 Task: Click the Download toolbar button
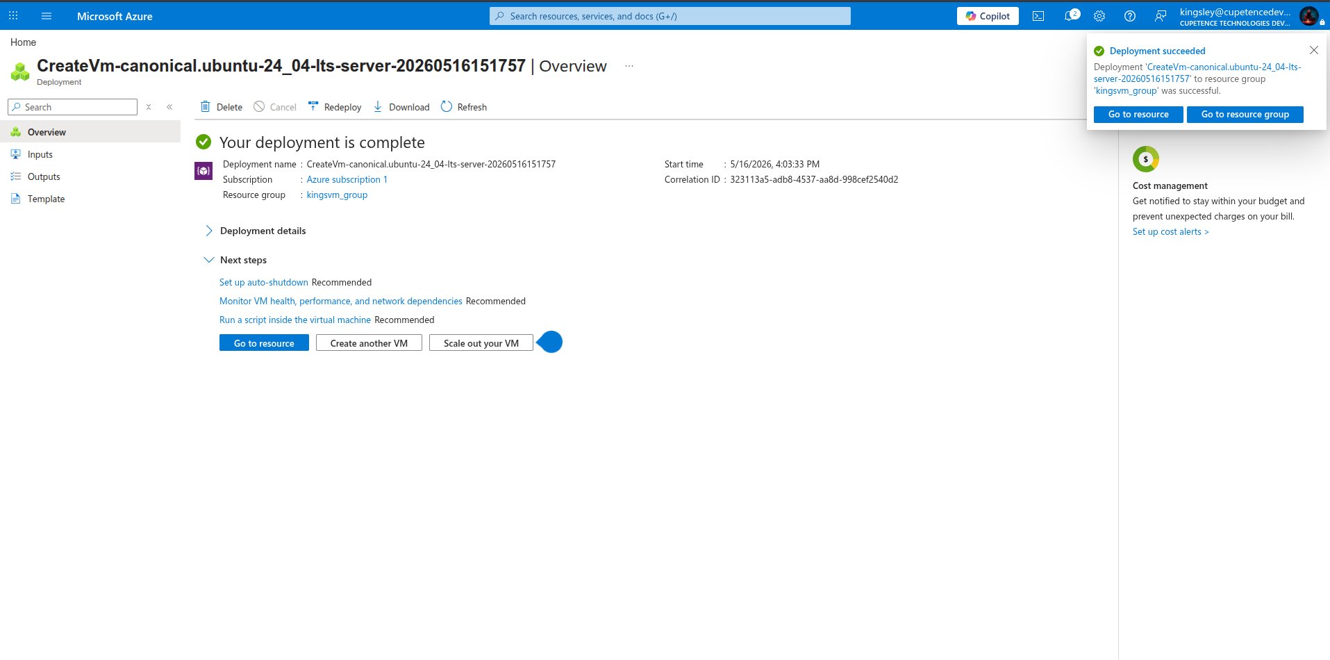coord(401,107)
